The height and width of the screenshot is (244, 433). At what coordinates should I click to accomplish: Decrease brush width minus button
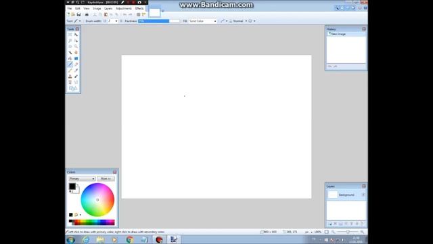click(105, 21)
